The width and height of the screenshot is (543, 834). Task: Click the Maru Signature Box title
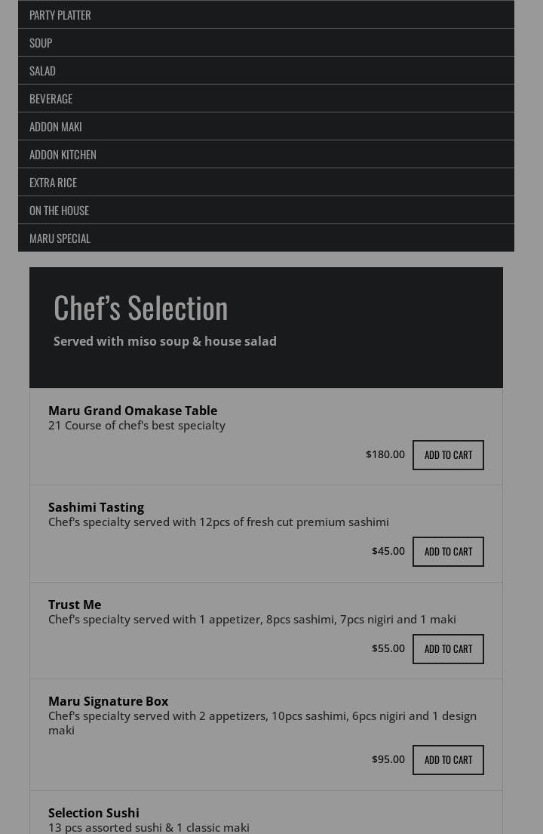[x=108, y=701]
